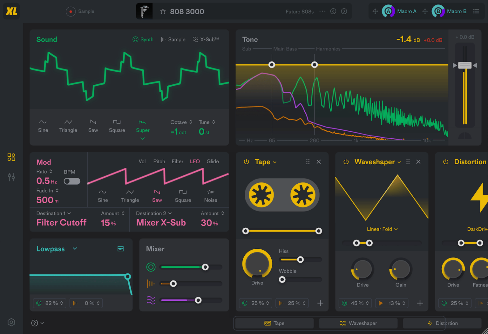Open the mixer faders view in the left sidebar
Image resolution: width=488 pixels, height=334 pixels.
(11, 177)
